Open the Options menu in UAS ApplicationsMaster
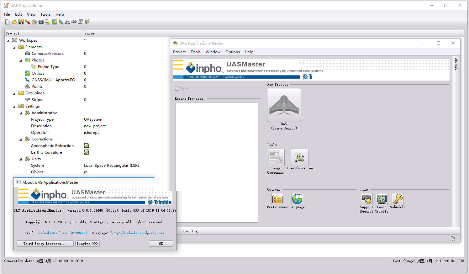This screenshot has width=469, height=274. click(233, 52)
